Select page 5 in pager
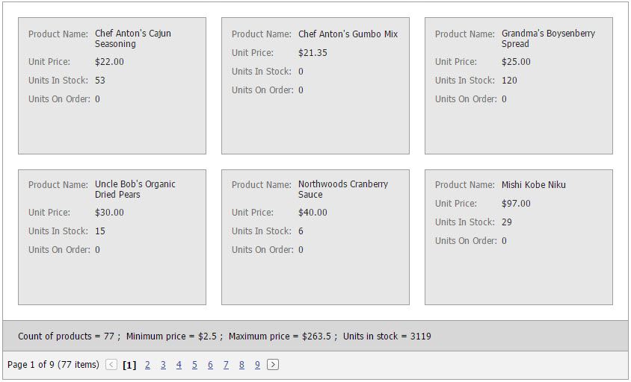631x382 pixels. (x=195, y=365)
